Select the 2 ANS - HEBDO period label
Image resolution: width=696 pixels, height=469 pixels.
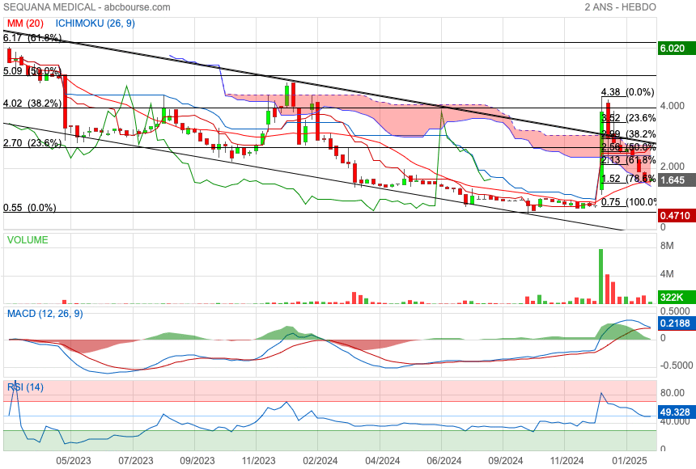pyautogui.click(x=620, y=7)
